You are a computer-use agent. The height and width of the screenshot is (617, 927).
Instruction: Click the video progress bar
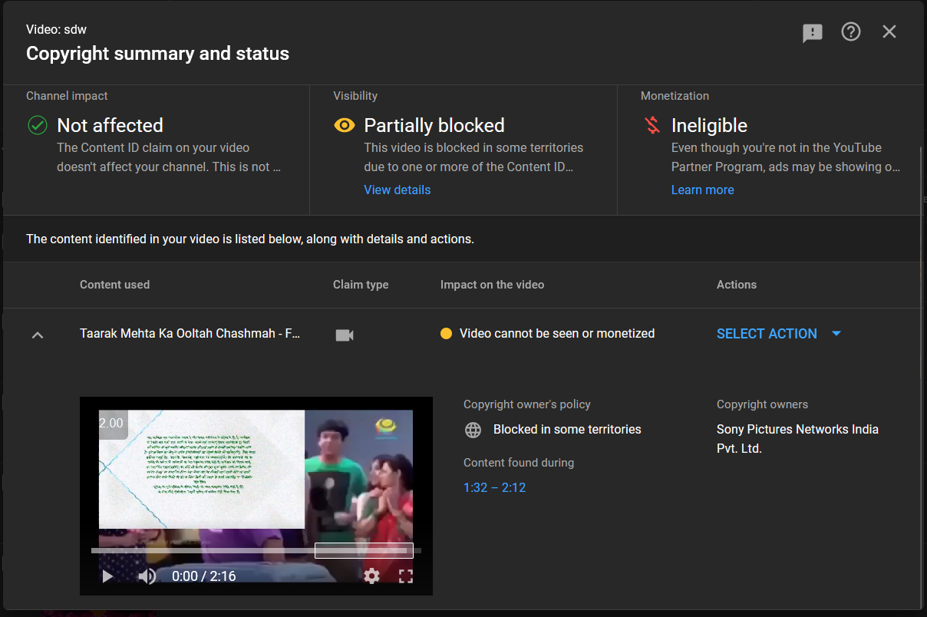coord(256,550)
